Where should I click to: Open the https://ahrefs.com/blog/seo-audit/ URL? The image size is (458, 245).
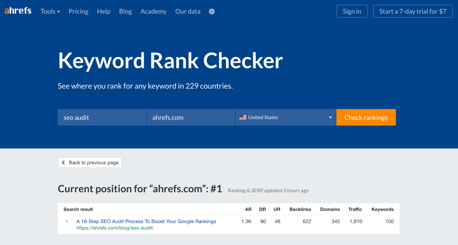pos(115,228)
